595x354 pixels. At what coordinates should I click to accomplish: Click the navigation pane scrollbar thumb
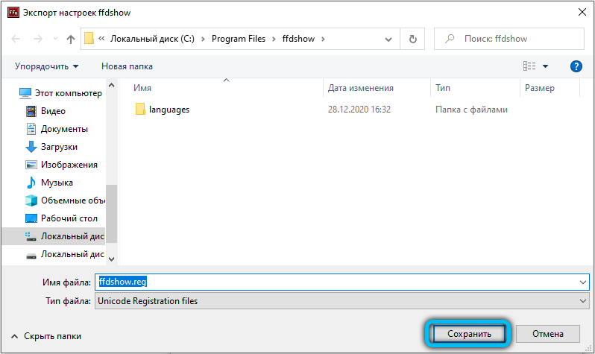point(111,214)
